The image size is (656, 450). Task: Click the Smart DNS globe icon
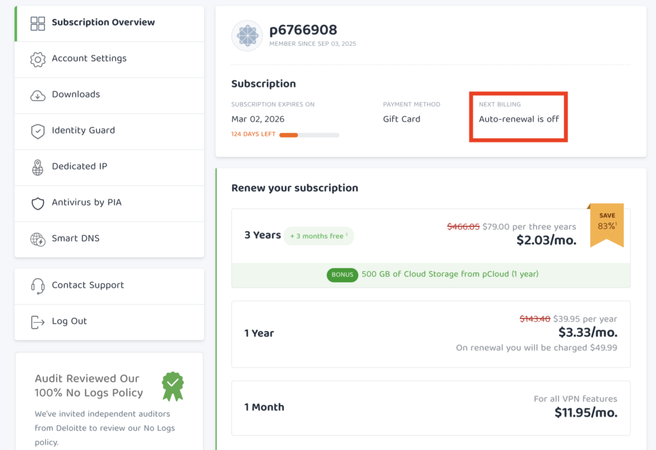(38, 240)
